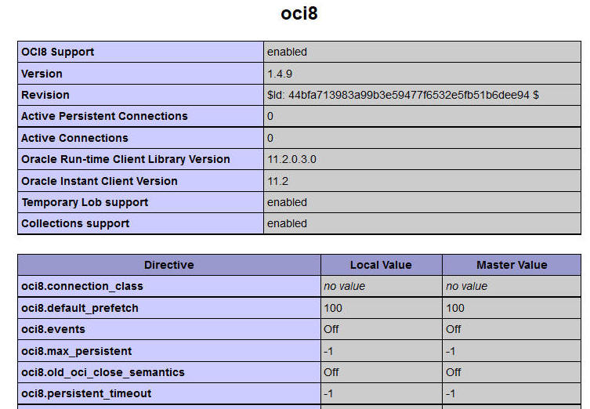Select Oracle Run-time Client Library Version value

coord(292,159)
